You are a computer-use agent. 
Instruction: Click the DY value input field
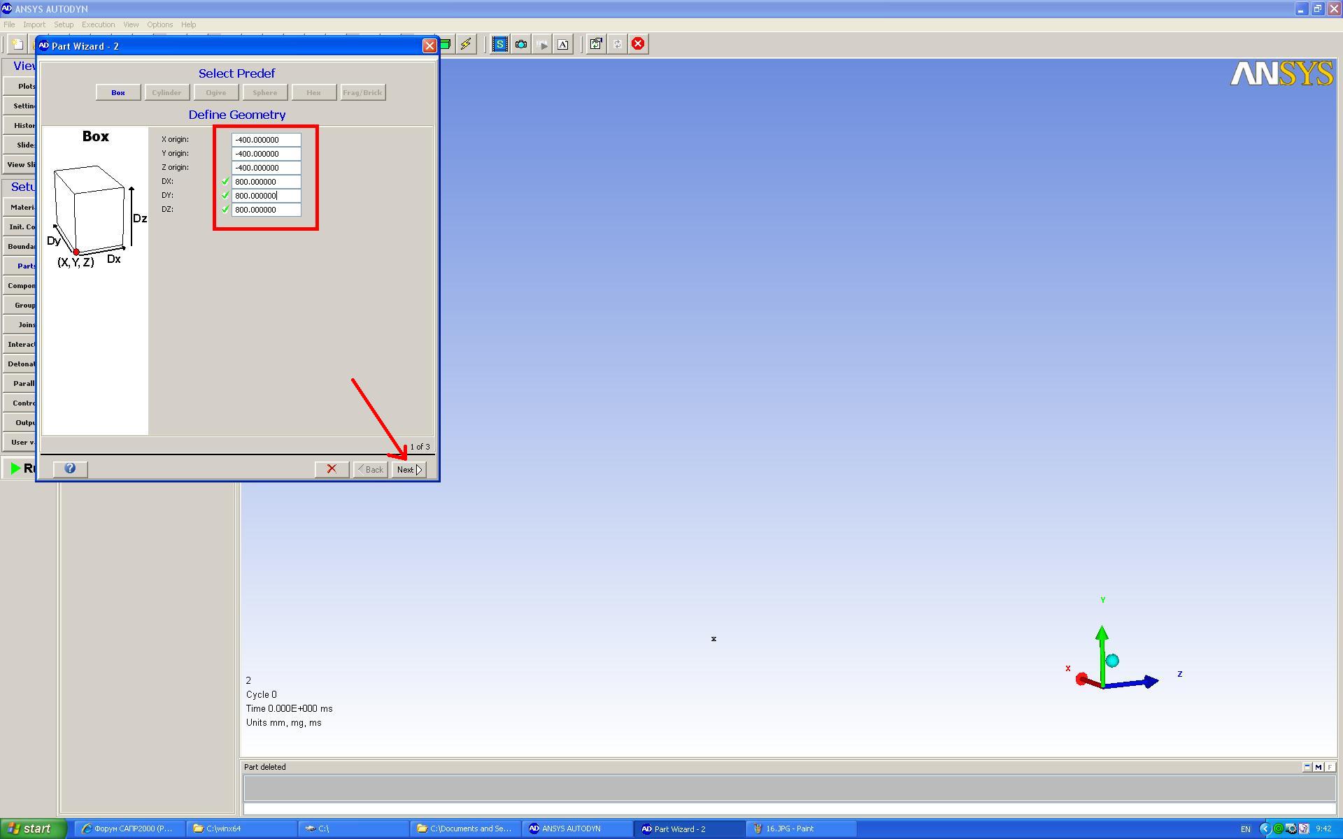266,196
